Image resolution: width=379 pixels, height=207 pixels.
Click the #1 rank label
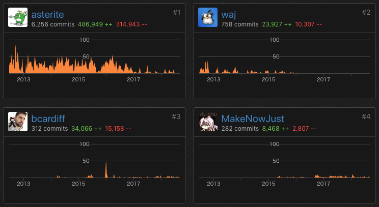(176, 12)
